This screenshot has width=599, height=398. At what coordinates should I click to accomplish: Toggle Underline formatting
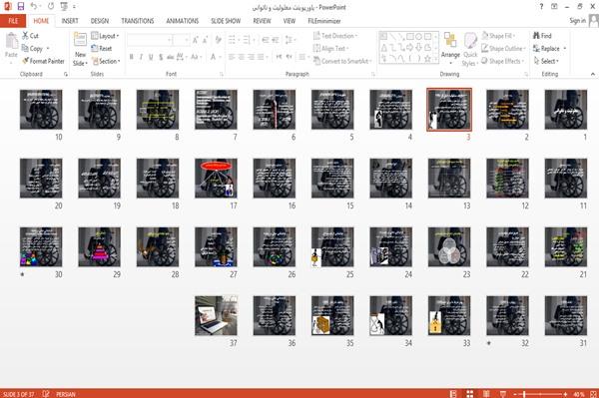151,57
